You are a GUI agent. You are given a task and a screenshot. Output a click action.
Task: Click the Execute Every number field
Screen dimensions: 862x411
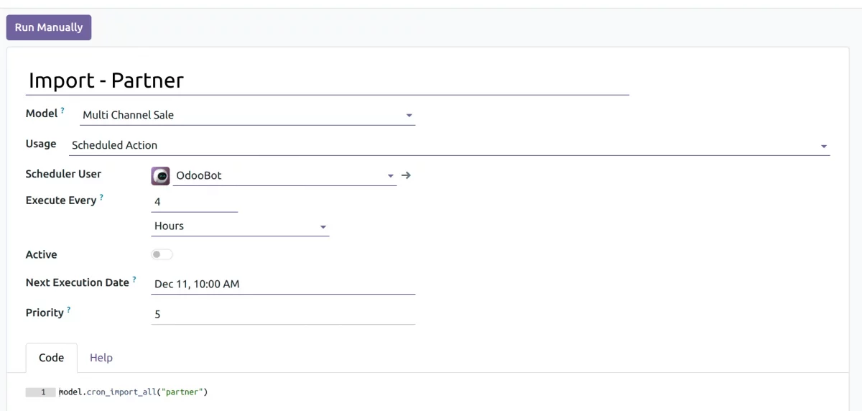tap(194, 202)
